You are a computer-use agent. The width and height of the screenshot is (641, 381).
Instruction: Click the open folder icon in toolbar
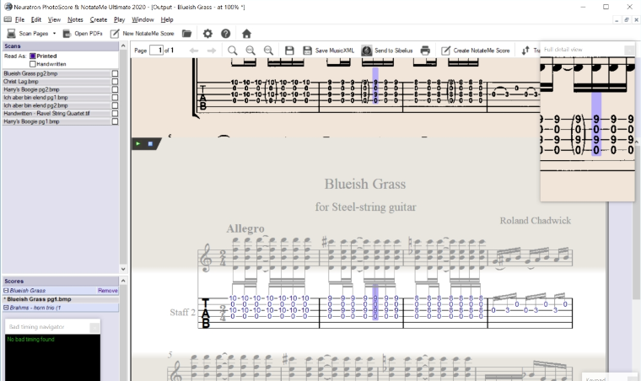point(187,34)
